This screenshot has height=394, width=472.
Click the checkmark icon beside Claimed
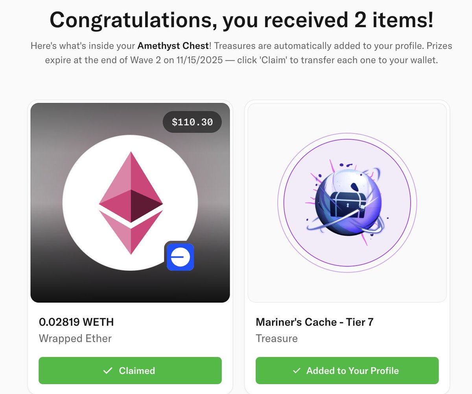108,371
